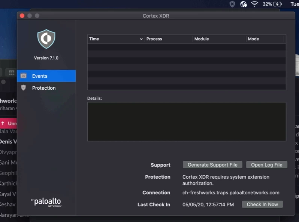Click the Time column sort chevron
The height and width of the screenshot is (222, 299).
[141, 39]
